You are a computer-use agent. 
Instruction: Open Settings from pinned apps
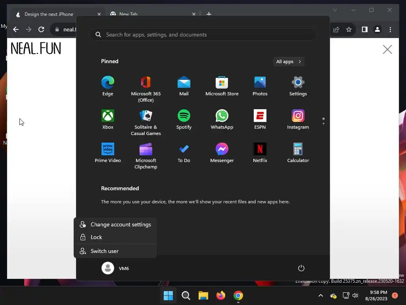pos(298,86)
